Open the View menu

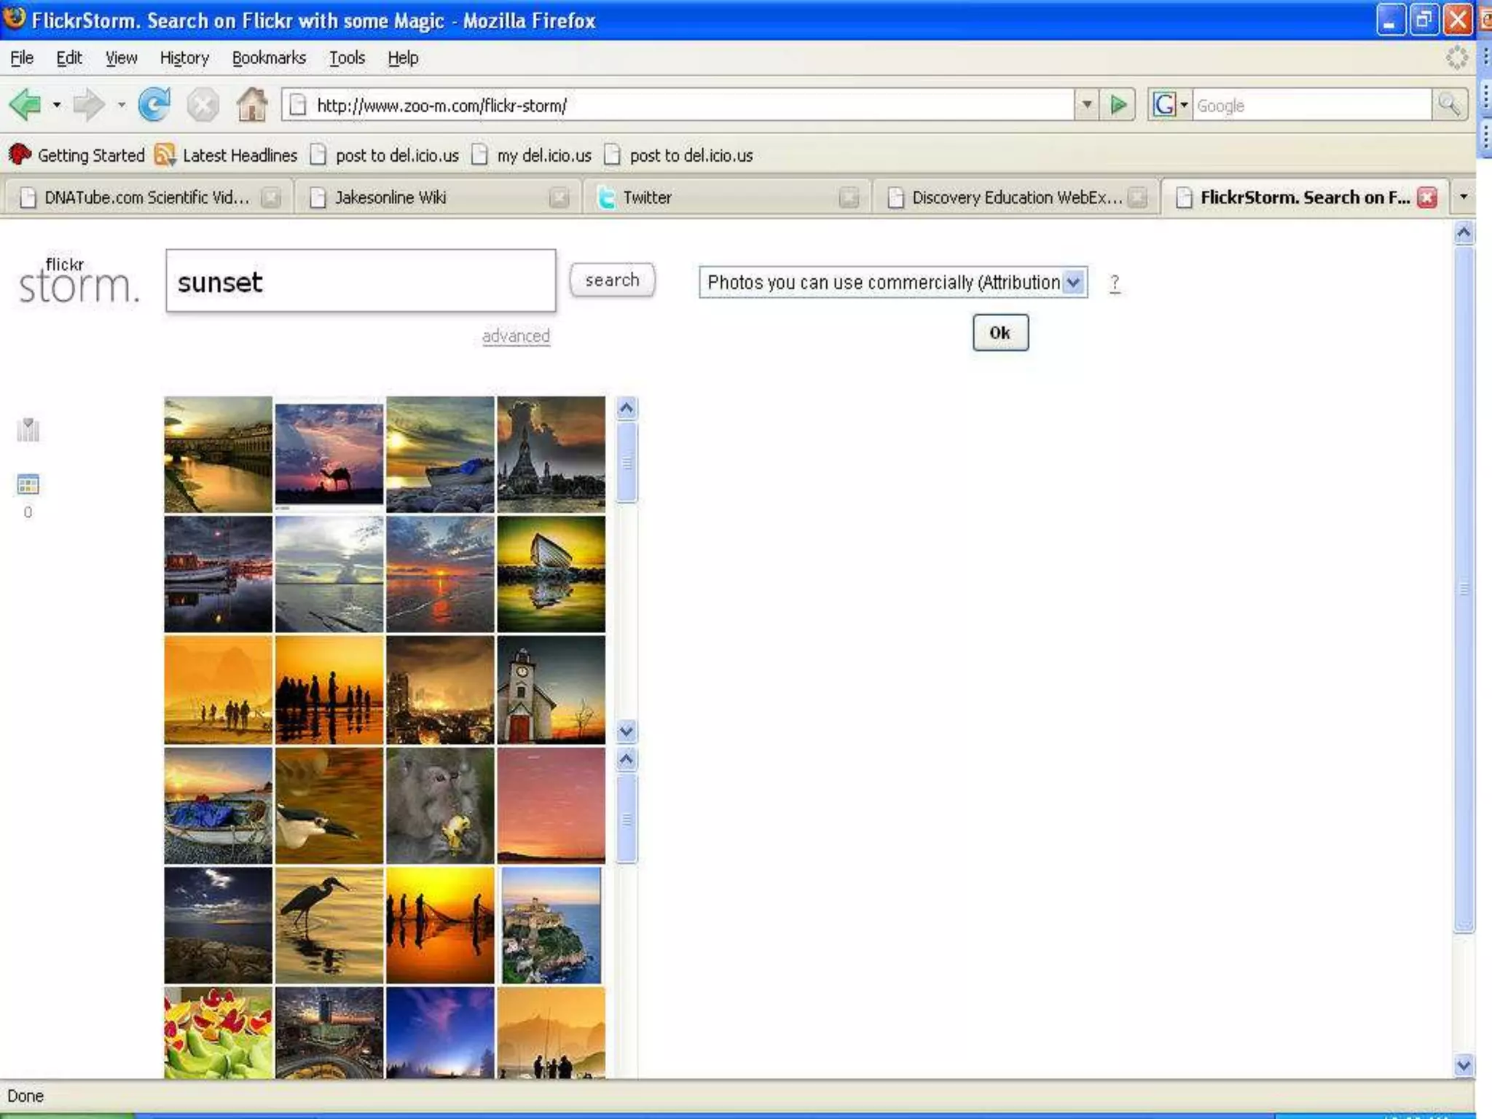121,58
